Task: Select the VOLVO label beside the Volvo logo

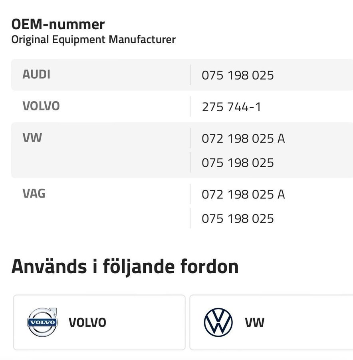Action: click(87, 322)
